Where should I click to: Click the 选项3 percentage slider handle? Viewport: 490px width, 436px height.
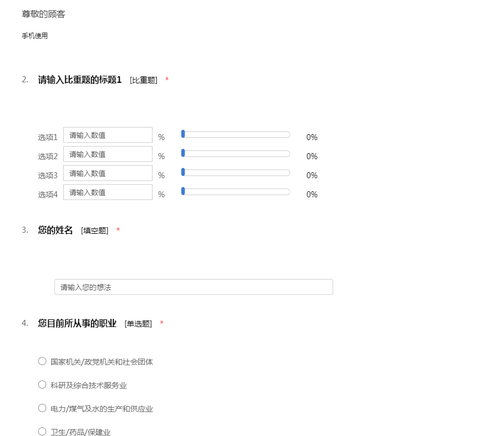(183, 172)
